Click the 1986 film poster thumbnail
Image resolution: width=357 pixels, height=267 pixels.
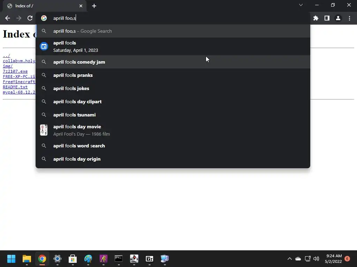44,130
